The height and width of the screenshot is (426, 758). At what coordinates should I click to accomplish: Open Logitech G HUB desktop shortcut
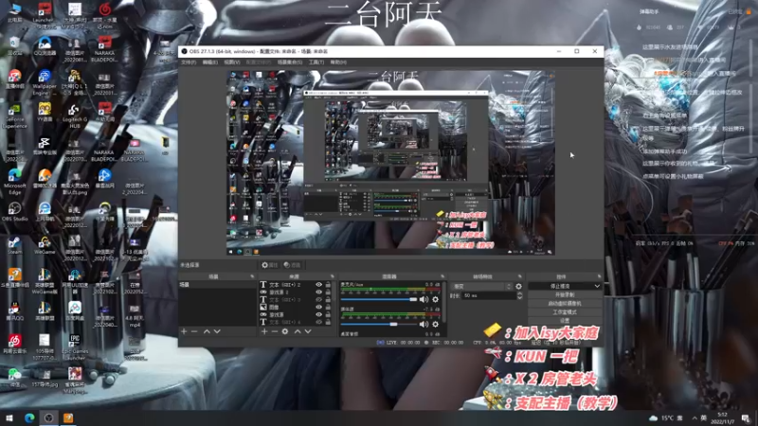[x=74, y=116]
